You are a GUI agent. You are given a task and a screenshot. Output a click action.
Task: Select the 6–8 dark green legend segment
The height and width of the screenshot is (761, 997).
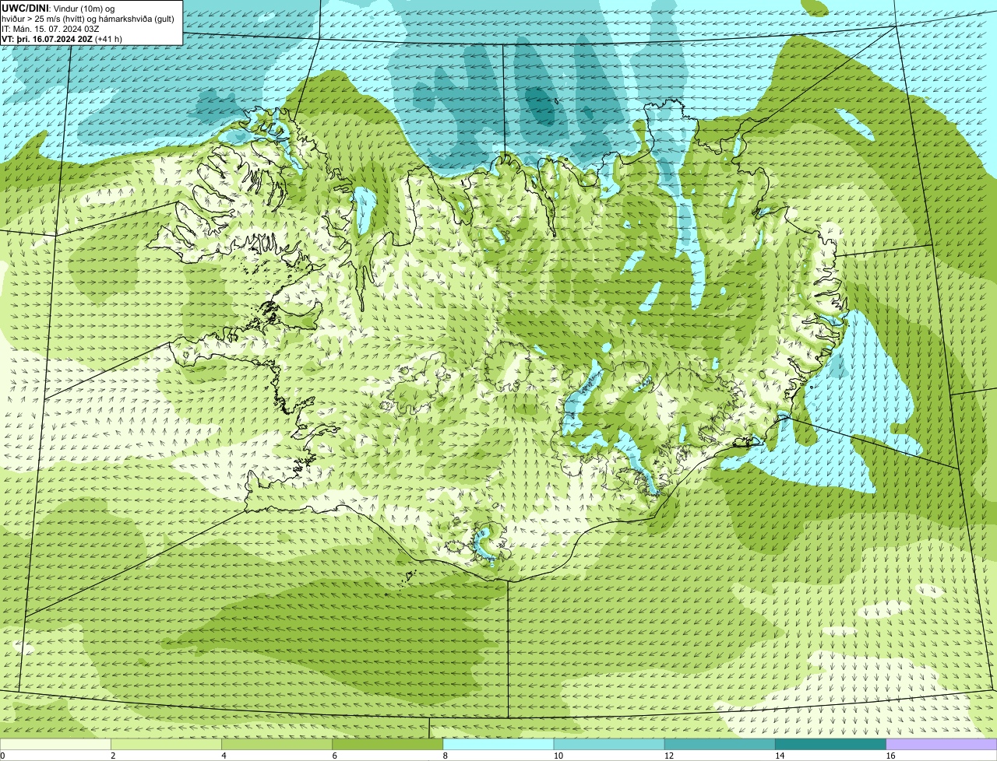point(387,745)
